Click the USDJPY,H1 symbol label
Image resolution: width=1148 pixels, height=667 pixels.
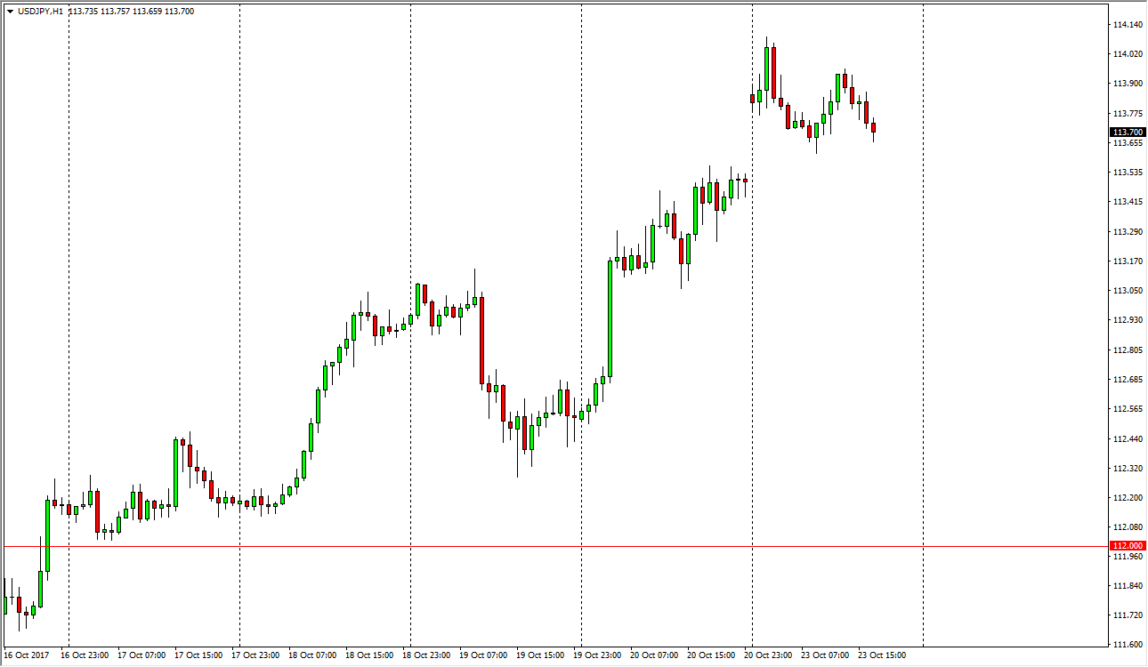pos(40,12)
